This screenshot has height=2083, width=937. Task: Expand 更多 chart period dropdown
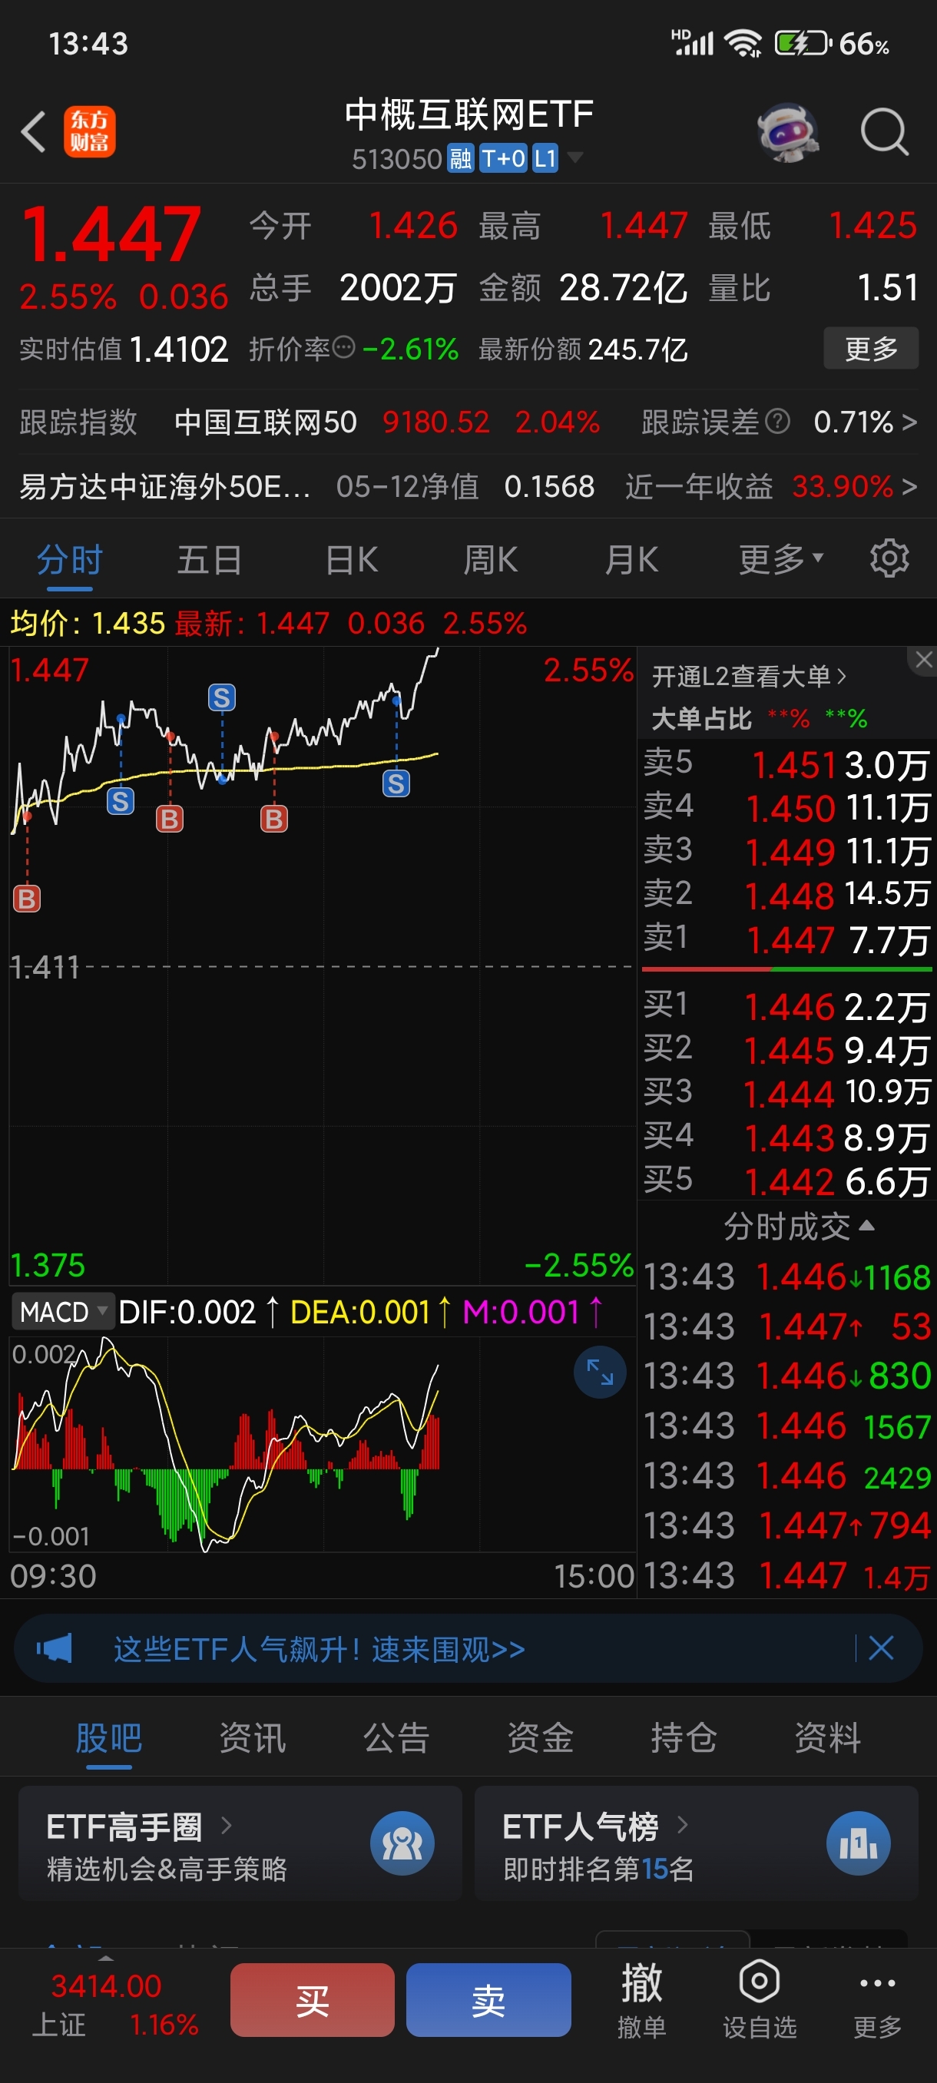pos(780,560)
